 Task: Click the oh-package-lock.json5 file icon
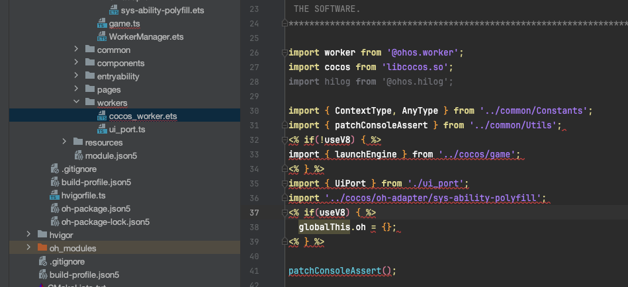(55, 222)
